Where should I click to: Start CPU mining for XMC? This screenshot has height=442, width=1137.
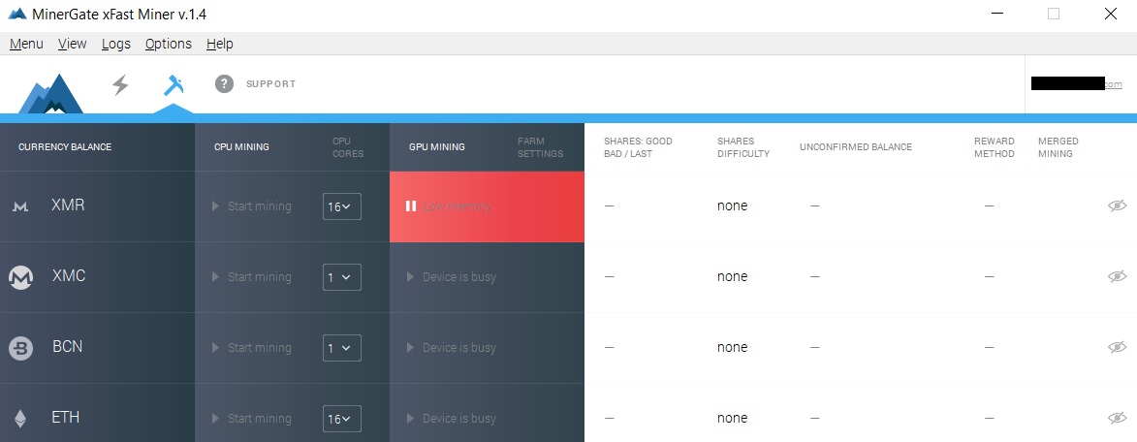[252, 277]
